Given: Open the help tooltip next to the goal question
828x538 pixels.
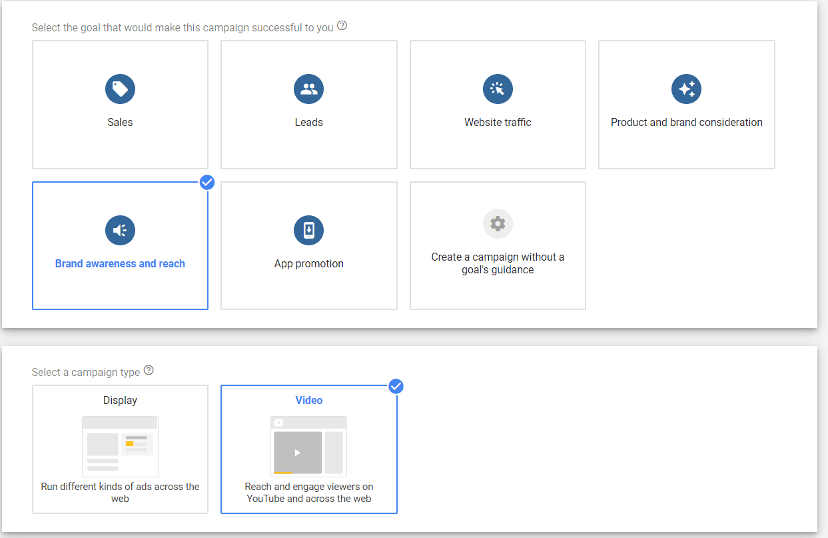Looking at the screenshot, I should click(x=342, y=25).
